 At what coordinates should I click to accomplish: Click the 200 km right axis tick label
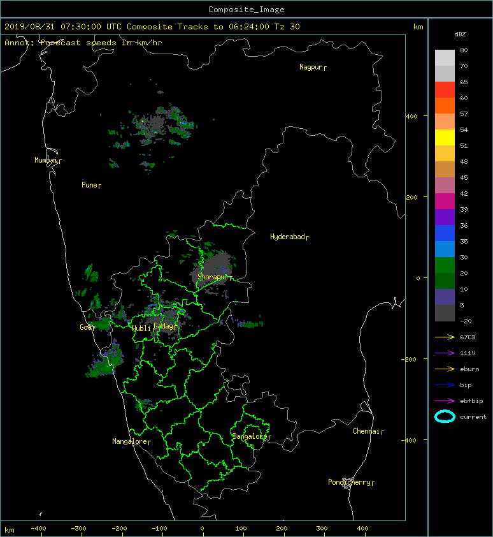tap(412, 198)
